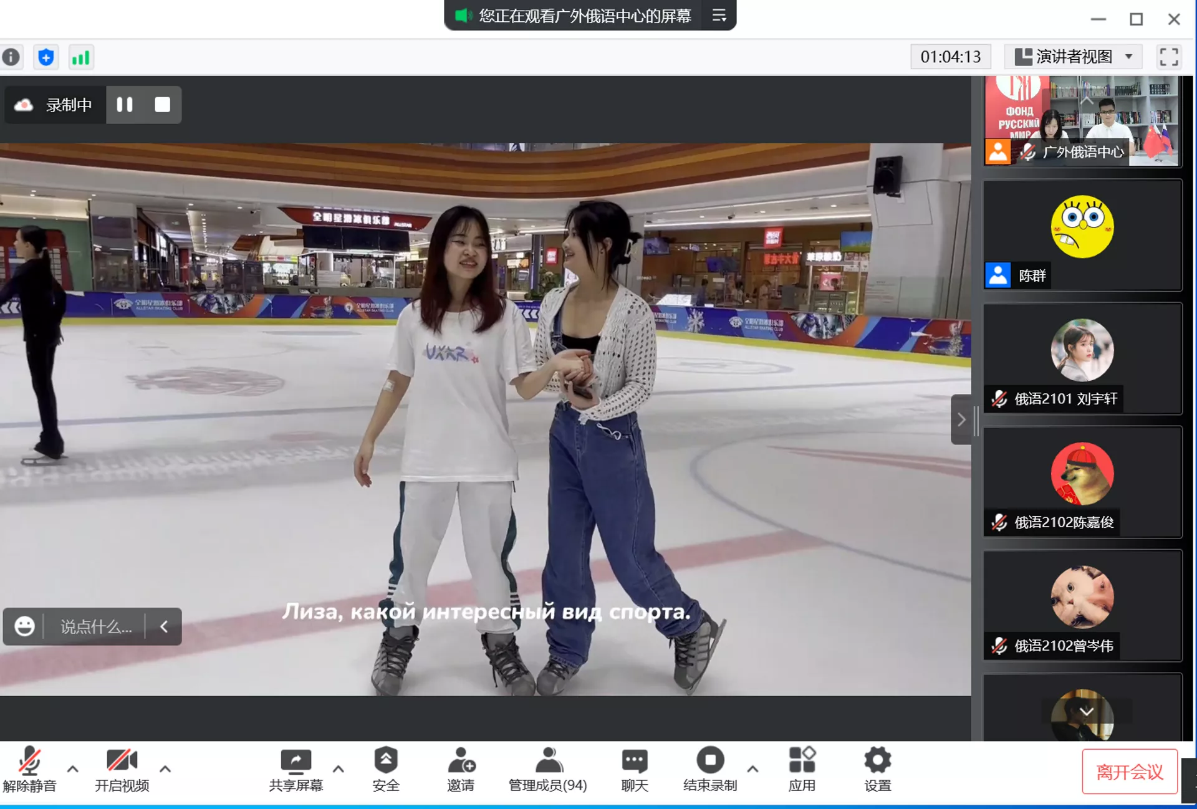Collapse the quick chat bar arrow
Viewport: 1197px width, 809px height.
[x=164, y=626]
